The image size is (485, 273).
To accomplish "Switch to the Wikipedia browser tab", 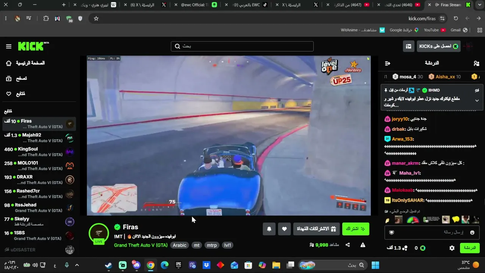I will click(x=95, y=5).
